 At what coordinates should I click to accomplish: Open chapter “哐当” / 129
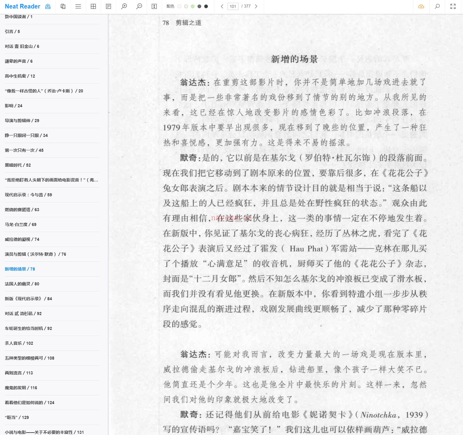click(17, 417)
